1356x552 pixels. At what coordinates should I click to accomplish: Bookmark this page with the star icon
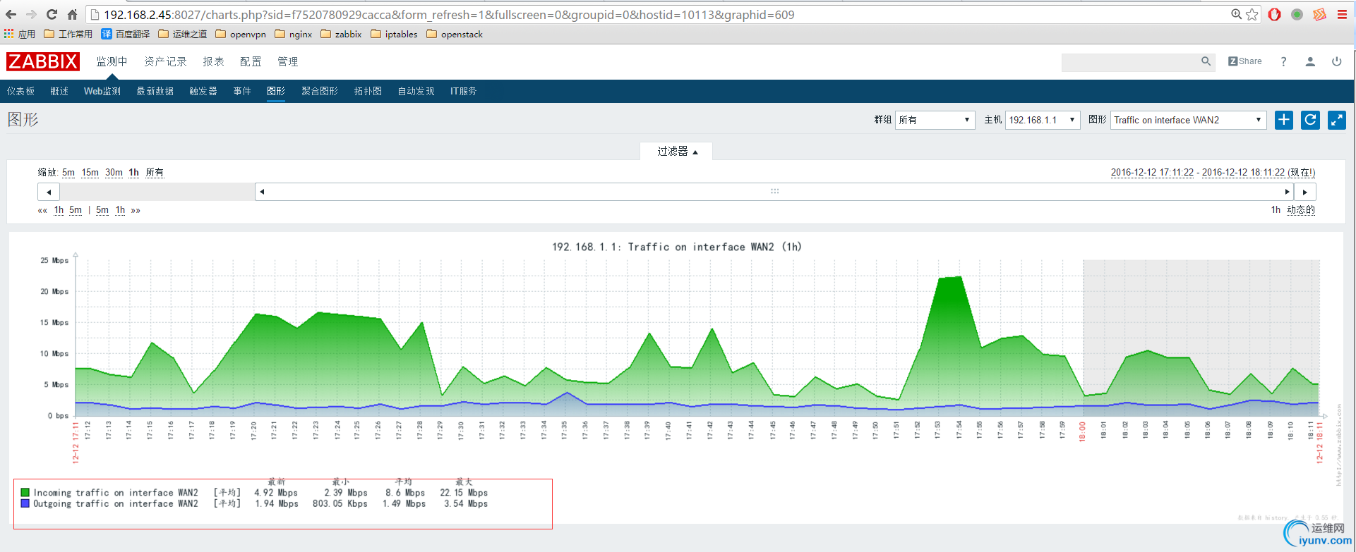point(1252,14)
